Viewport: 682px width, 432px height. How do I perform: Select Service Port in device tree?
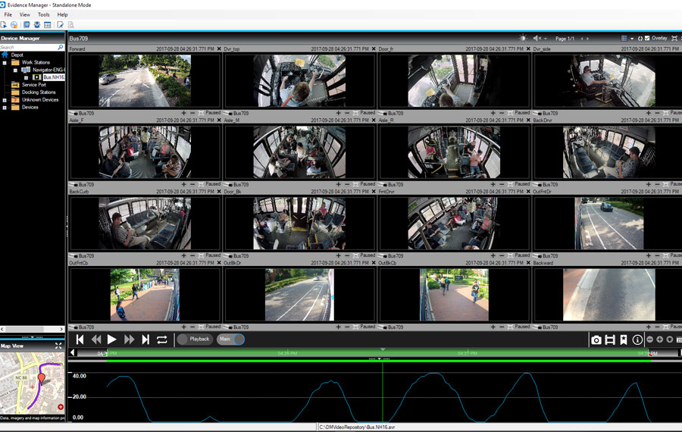pos(34,85)
